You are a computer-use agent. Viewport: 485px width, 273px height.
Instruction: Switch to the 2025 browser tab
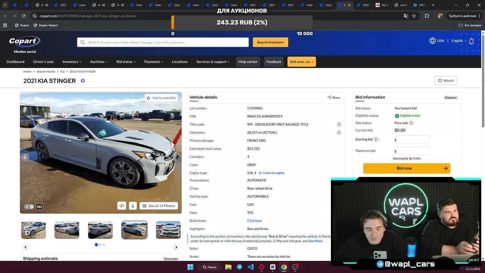click(250, 5)
